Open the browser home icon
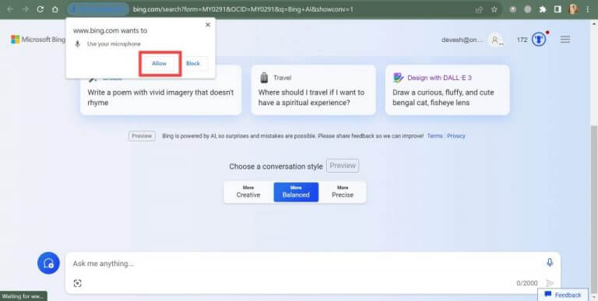This screenshot has width=598, height=301. pyautogui.click(x=55, y=9)
